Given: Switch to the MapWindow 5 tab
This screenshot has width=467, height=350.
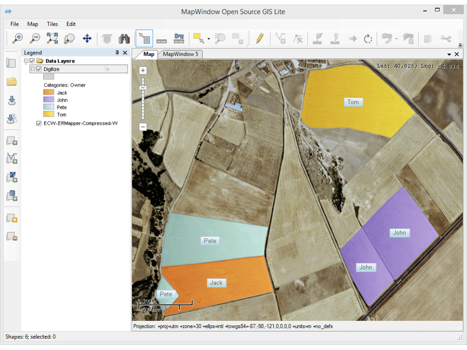Looking at the screenshot, I should coord(180,54).
